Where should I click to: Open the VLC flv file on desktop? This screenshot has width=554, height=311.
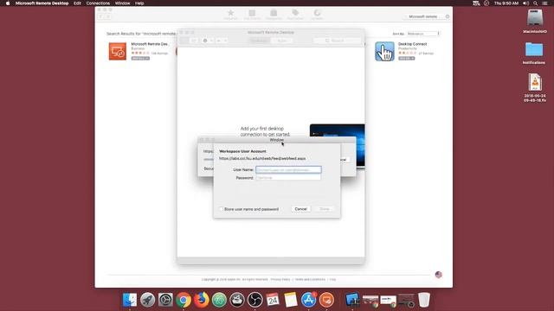pyautogui.click(x=535, y=87)
